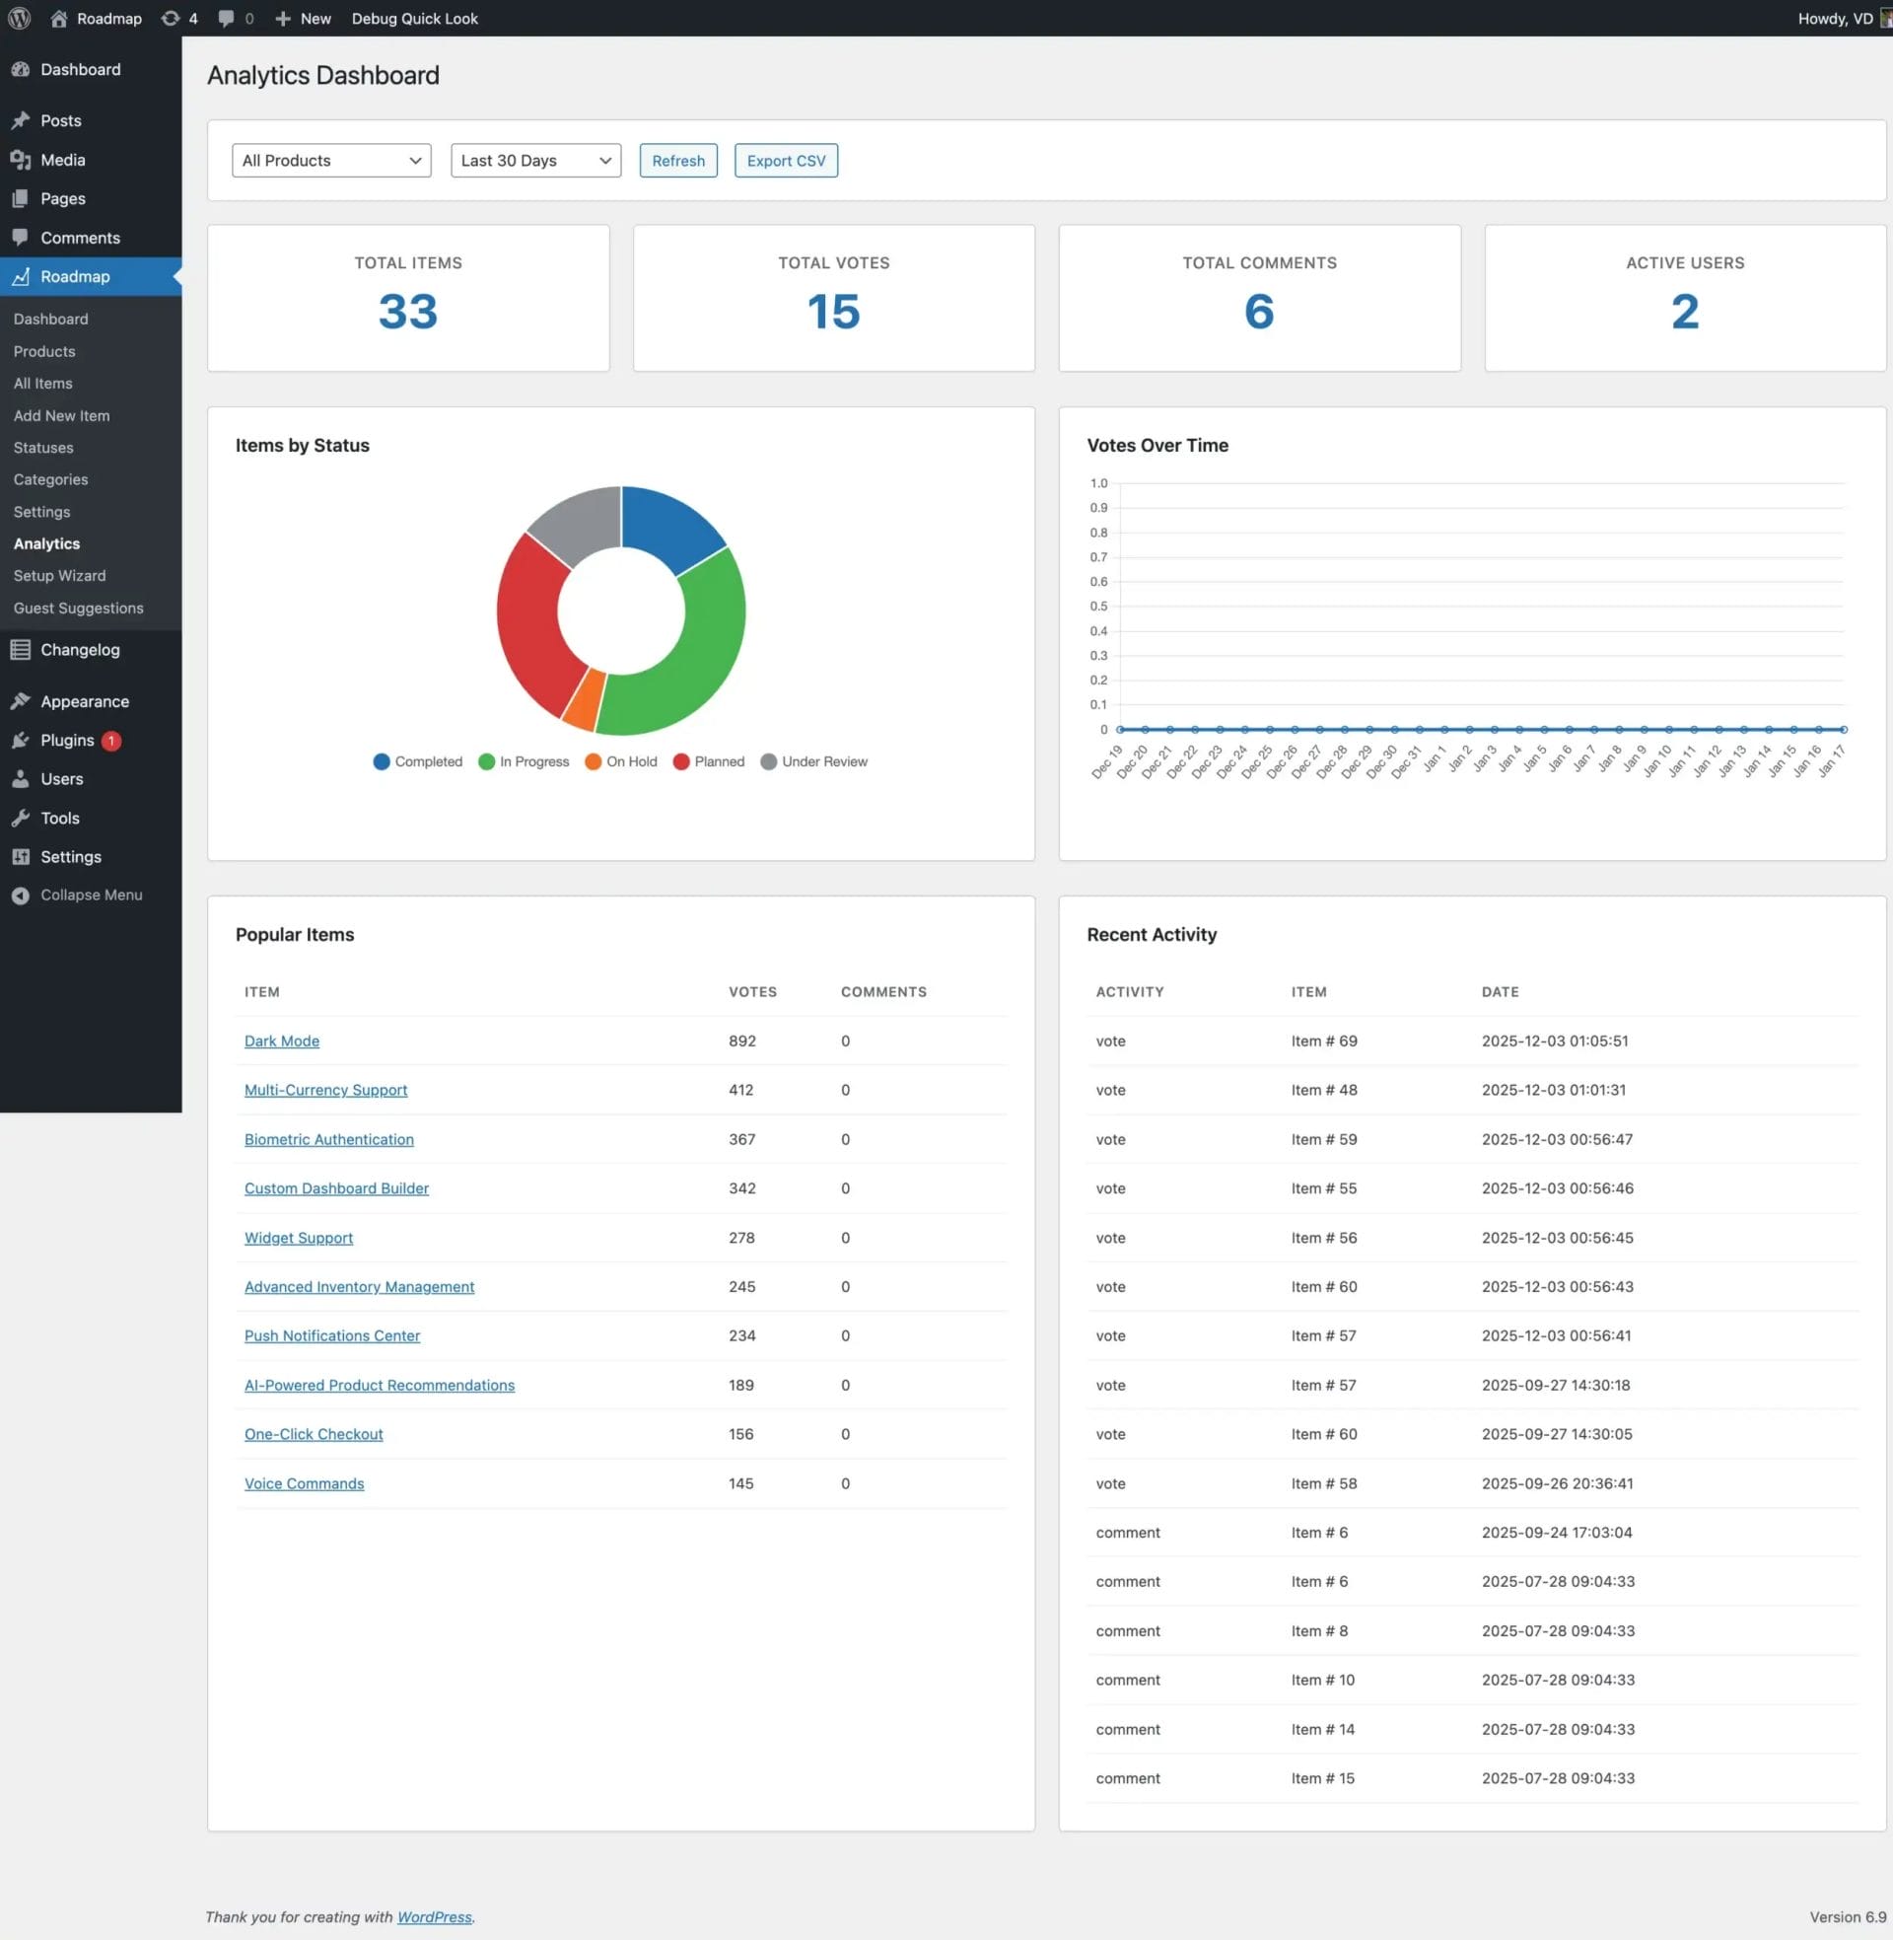Viewport: 1893px width, 1940px height.
Task: Open the New item menu in the admin bar
Action: click(302, 18)
